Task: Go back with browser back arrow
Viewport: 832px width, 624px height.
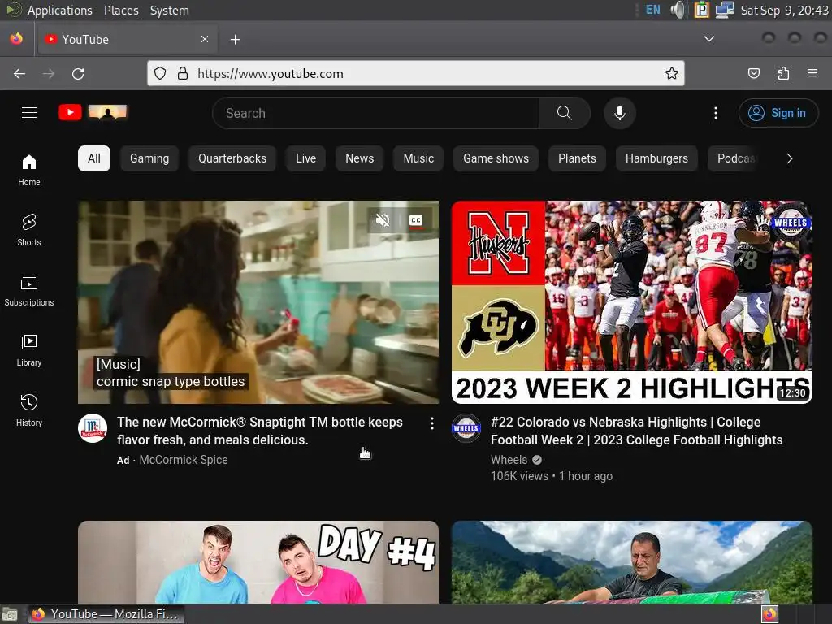Action: (x=19, y=74)
